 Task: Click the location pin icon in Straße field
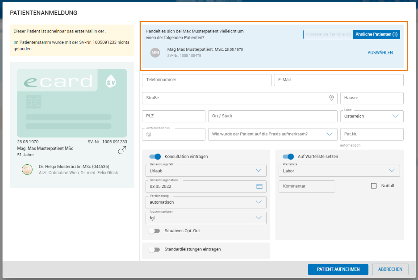click(x=331, y=98)
